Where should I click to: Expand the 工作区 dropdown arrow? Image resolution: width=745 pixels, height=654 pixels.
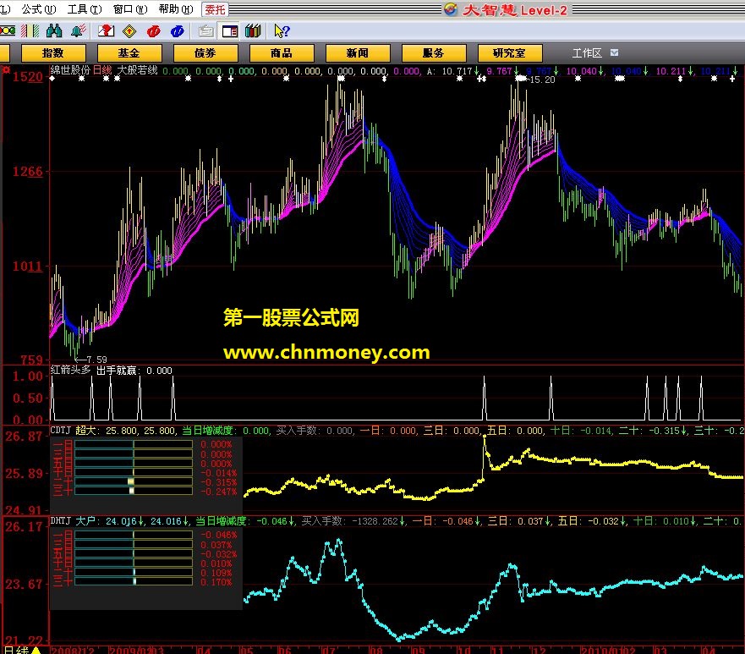coord(614,52)
